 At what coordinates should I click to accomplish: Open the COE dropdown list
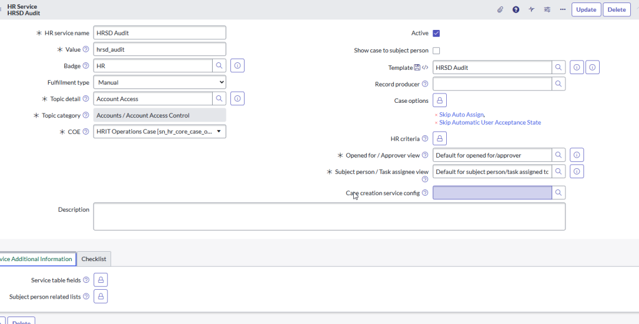click(x=159, y=131)
